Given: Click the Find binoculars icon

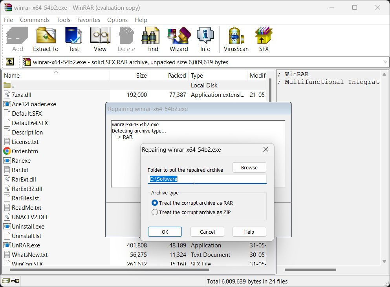Looking at the screenshot, I should [150, 36].
